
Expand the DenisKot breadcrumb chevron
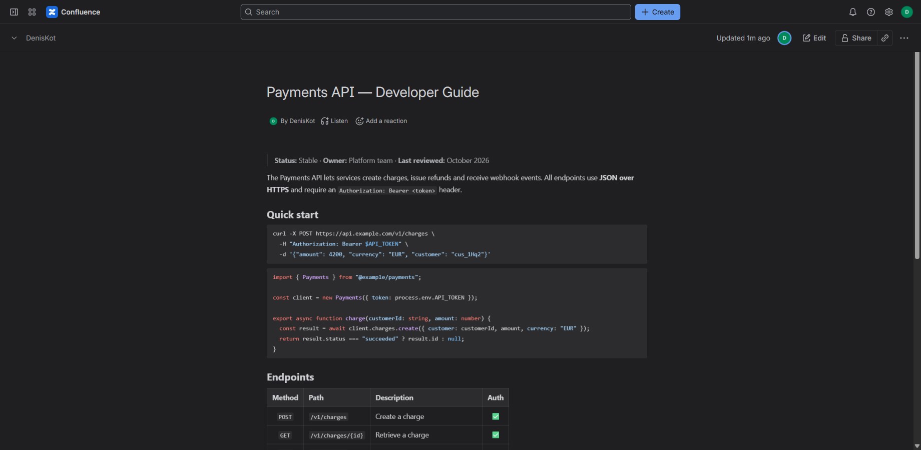click(x=14, y=38)
